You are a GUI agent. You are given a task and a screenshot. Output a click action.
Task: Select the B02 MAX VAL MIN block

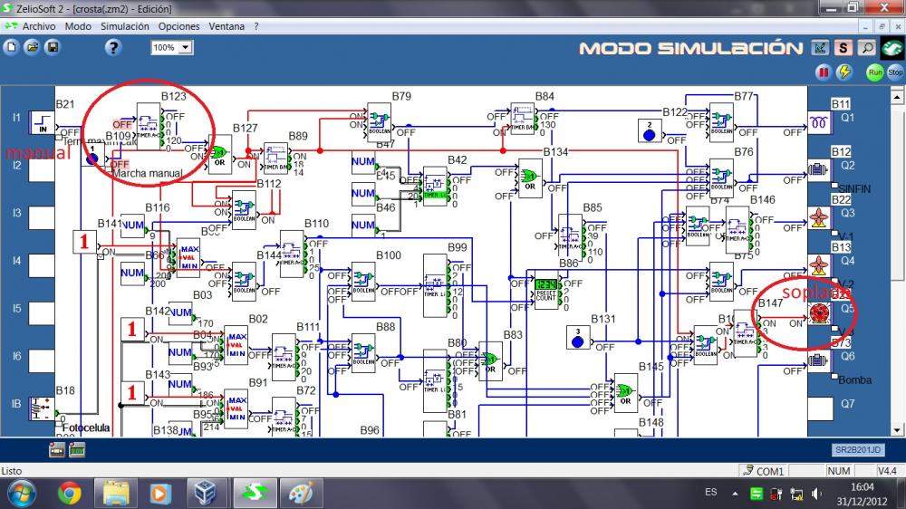tap(236, 345)
